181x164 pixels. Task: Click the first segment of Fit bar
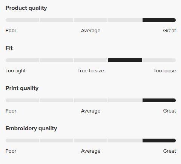pyautogui.click(x=22, y=60)
